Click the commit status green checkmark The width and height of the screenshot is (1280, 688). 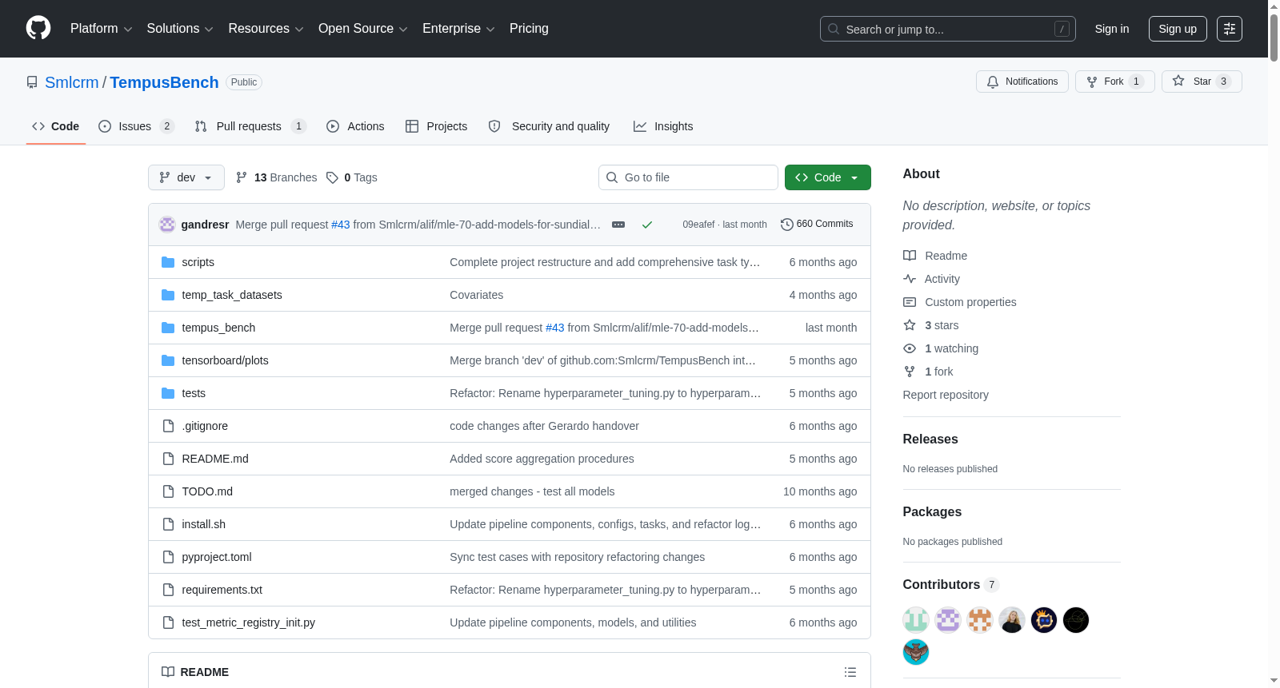coord(647,225)
